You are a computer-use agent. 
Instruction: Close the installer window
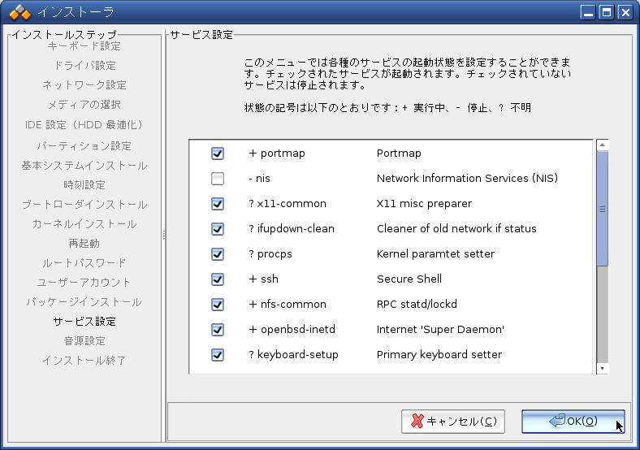625,12
